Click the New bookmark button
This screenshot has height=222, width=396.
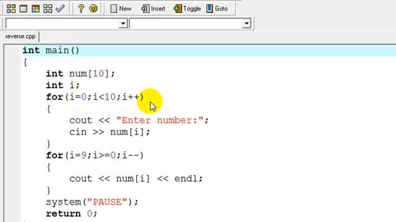[121, 9]
